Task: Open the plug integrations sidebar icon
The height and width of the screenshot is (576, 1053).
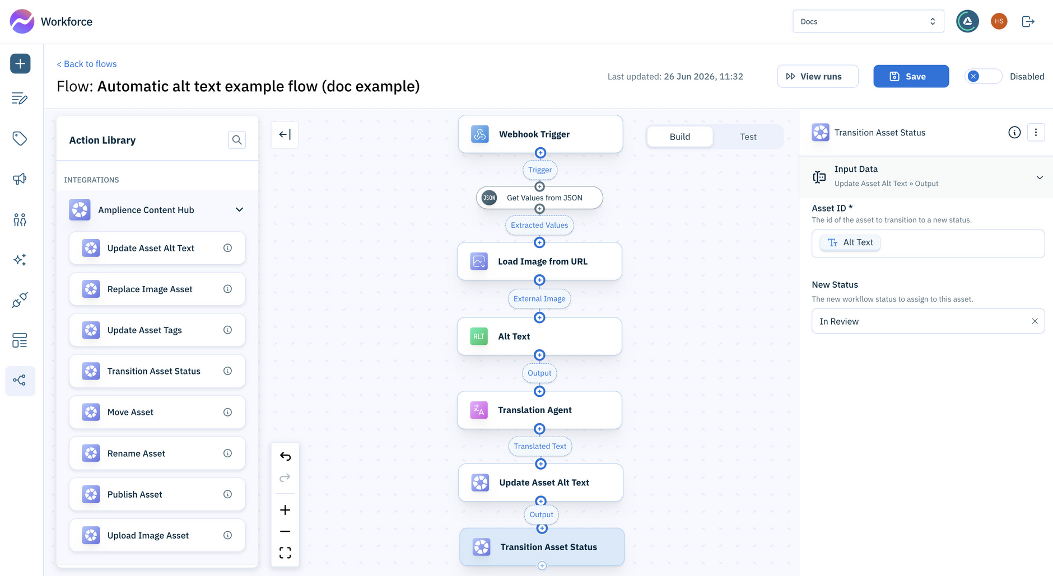Action: pos(20,301)
